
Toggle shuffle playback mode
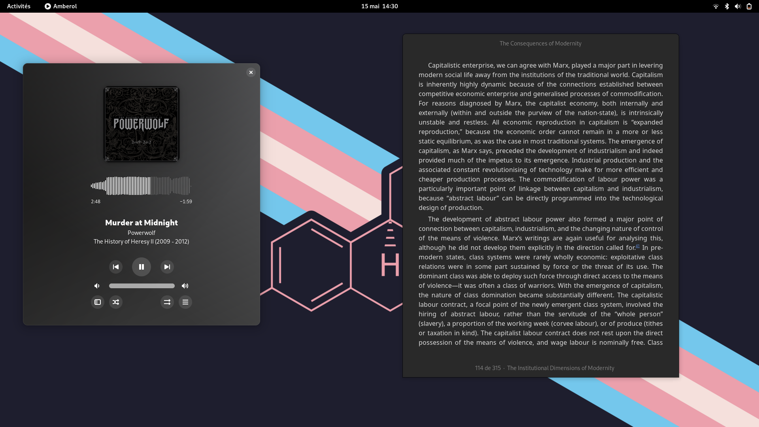click(x=116, y=302)
